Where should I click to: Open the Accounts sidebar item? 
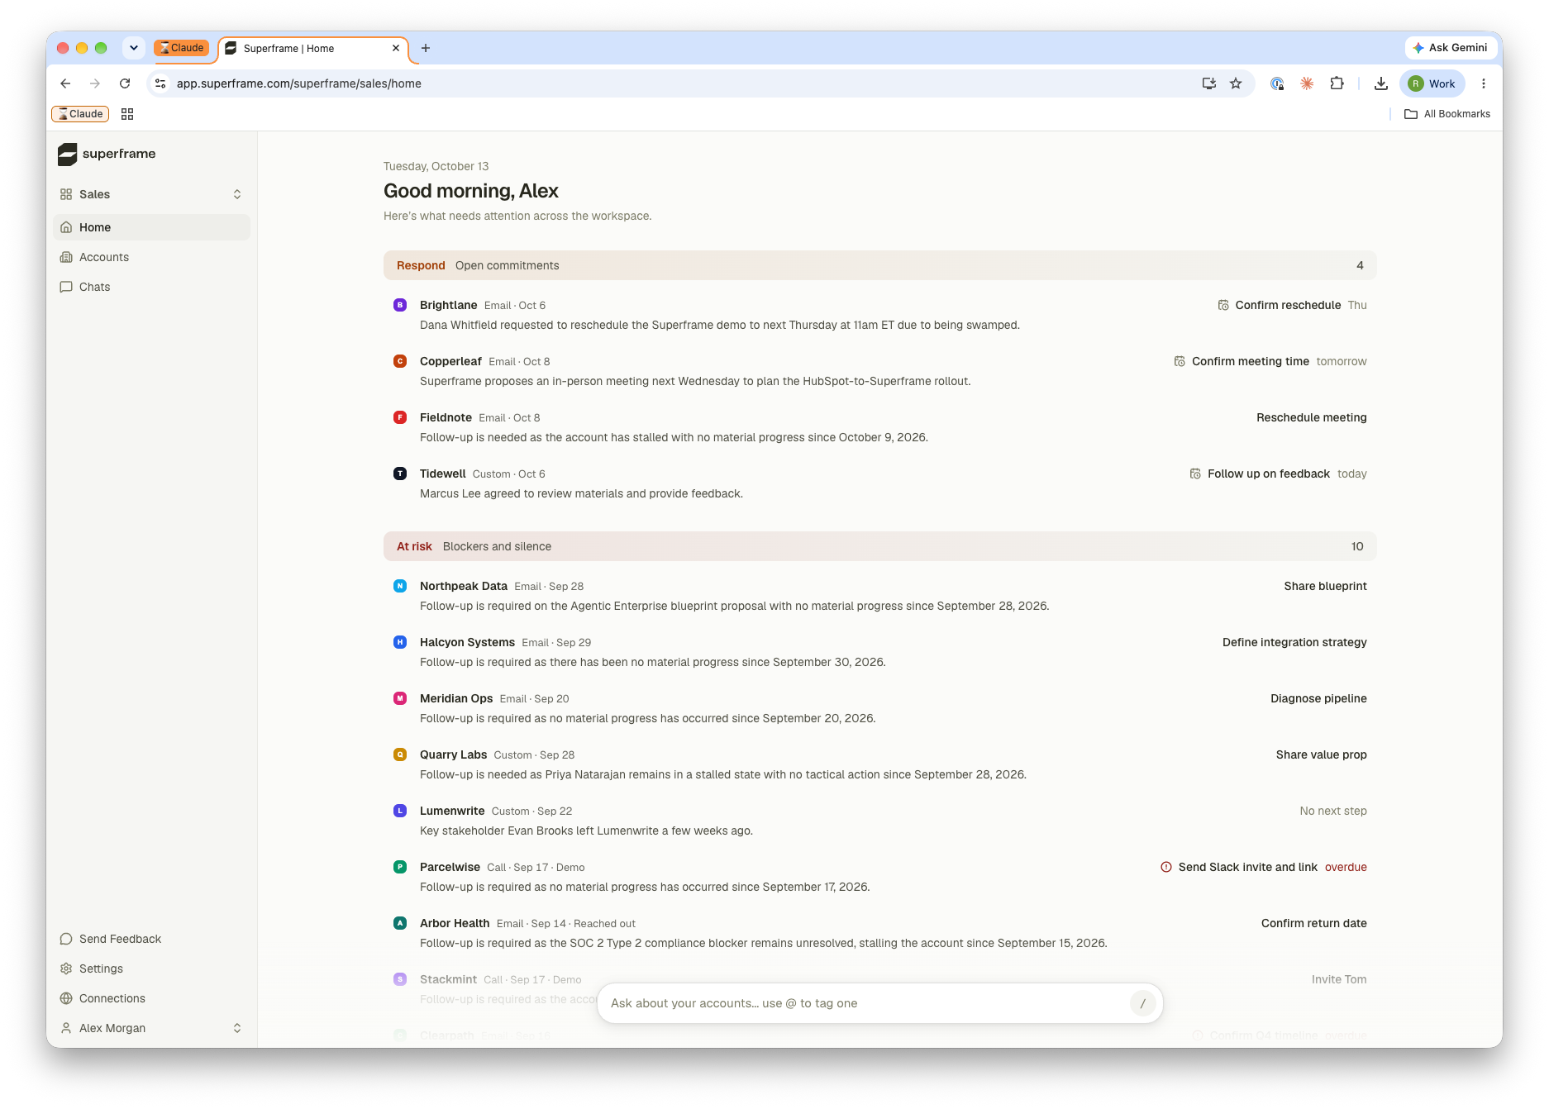pos(151,257)
